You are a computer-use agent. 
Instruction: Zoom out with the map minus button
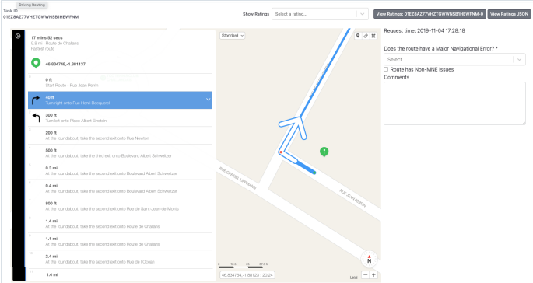[365, 275]
